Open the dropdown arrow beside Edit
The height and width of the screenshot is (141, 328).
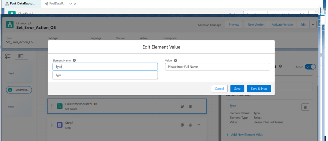point(313,25)
